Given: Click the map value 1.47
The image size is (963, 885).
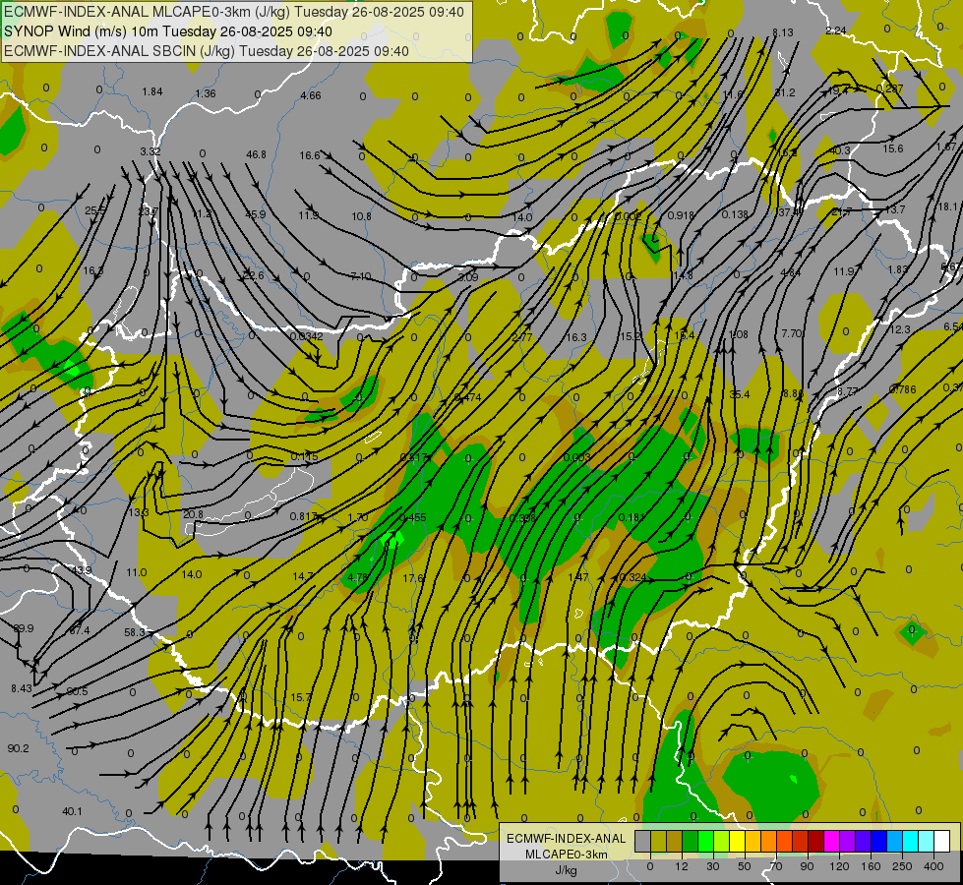Looking at the screenshot, I should coord(578,577).
